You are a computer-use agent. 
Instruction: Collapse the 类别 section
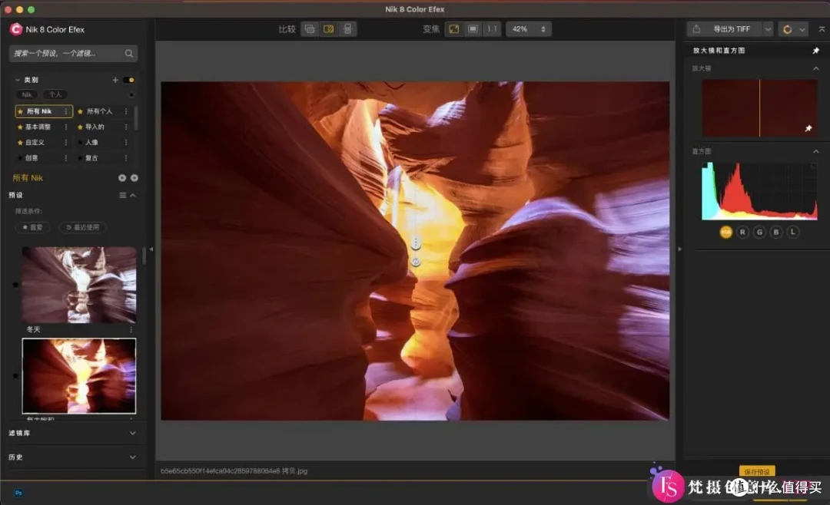tap(18, 80)
